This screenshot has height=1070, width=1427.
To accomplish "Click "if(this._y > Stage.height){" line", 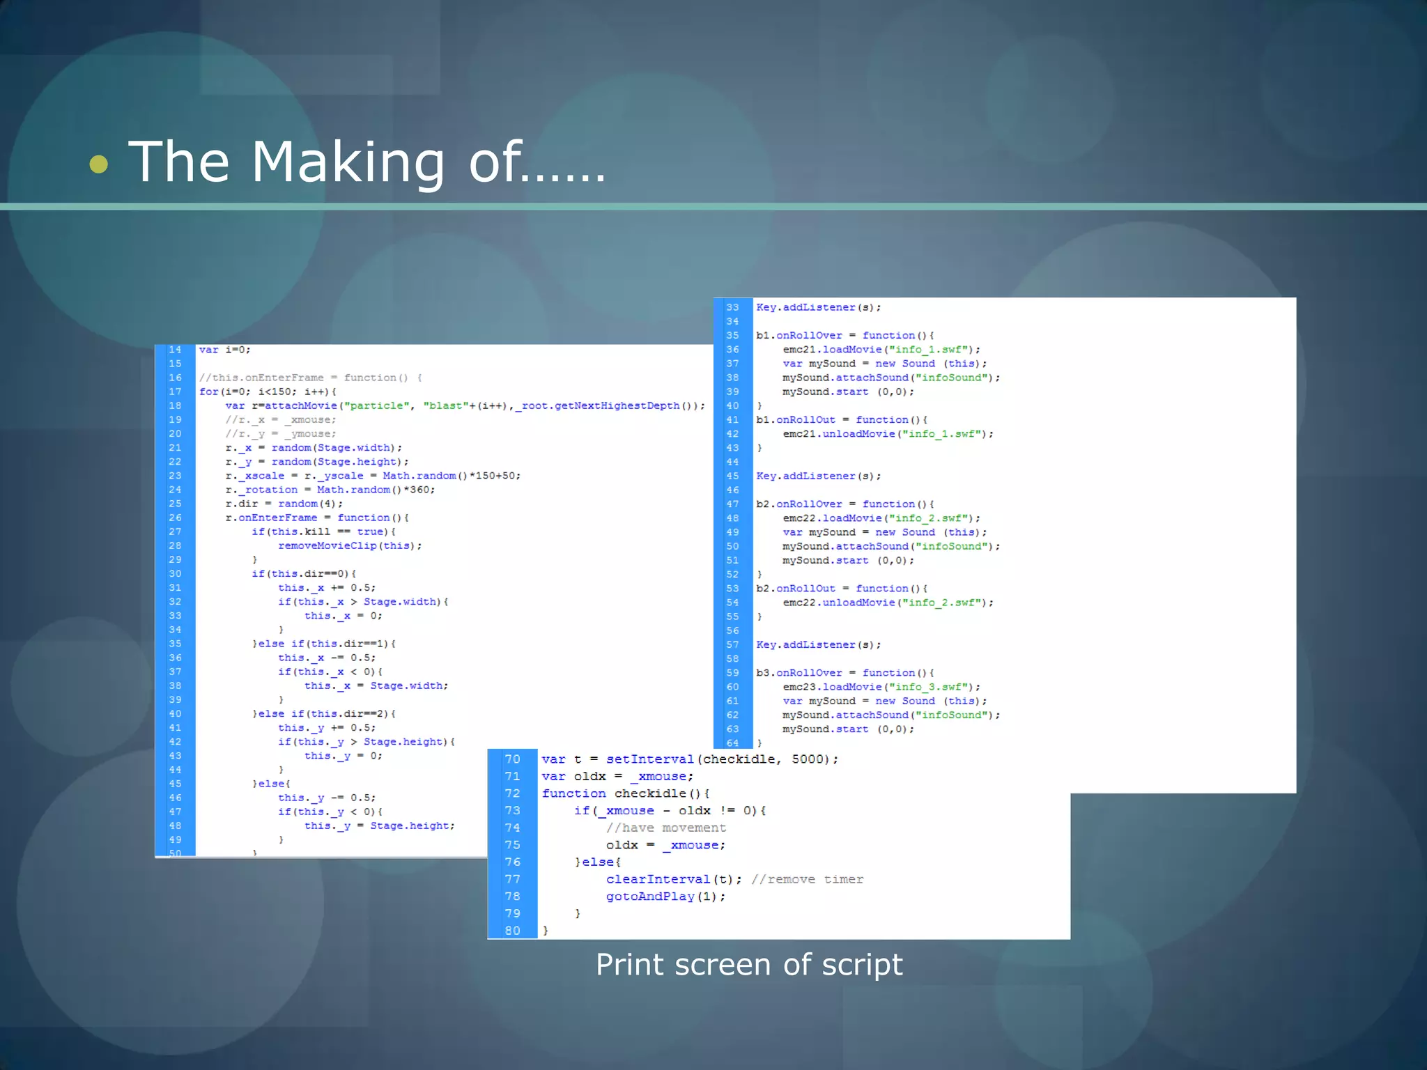I will [367, 741].
